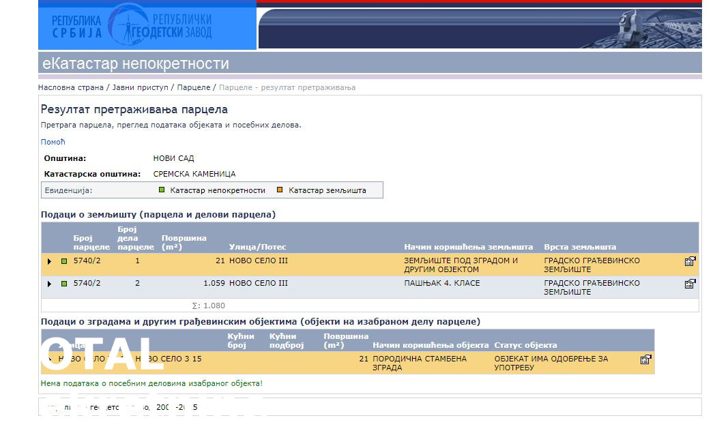
Task: Open details icon for parcel part 2 row
Action: click(690, 284)
